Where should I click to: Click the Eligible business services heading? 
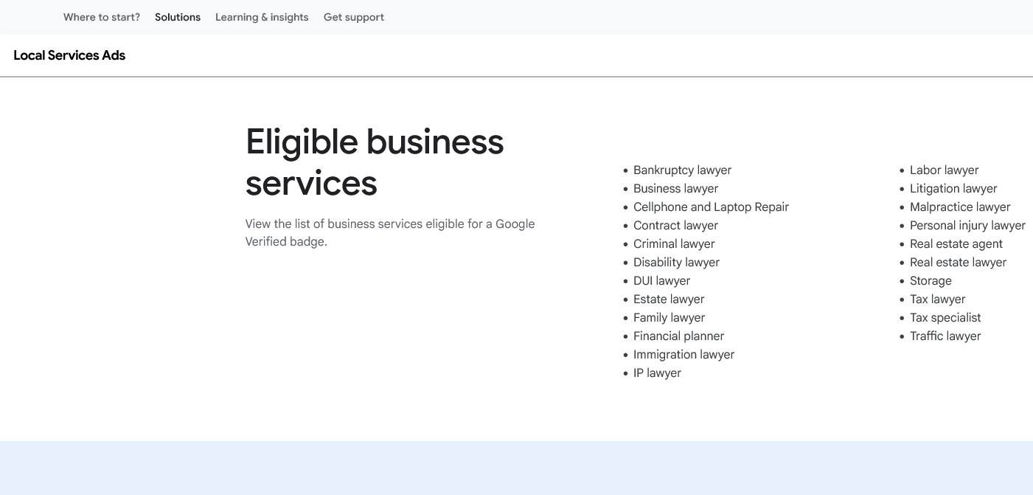(375, 162)
